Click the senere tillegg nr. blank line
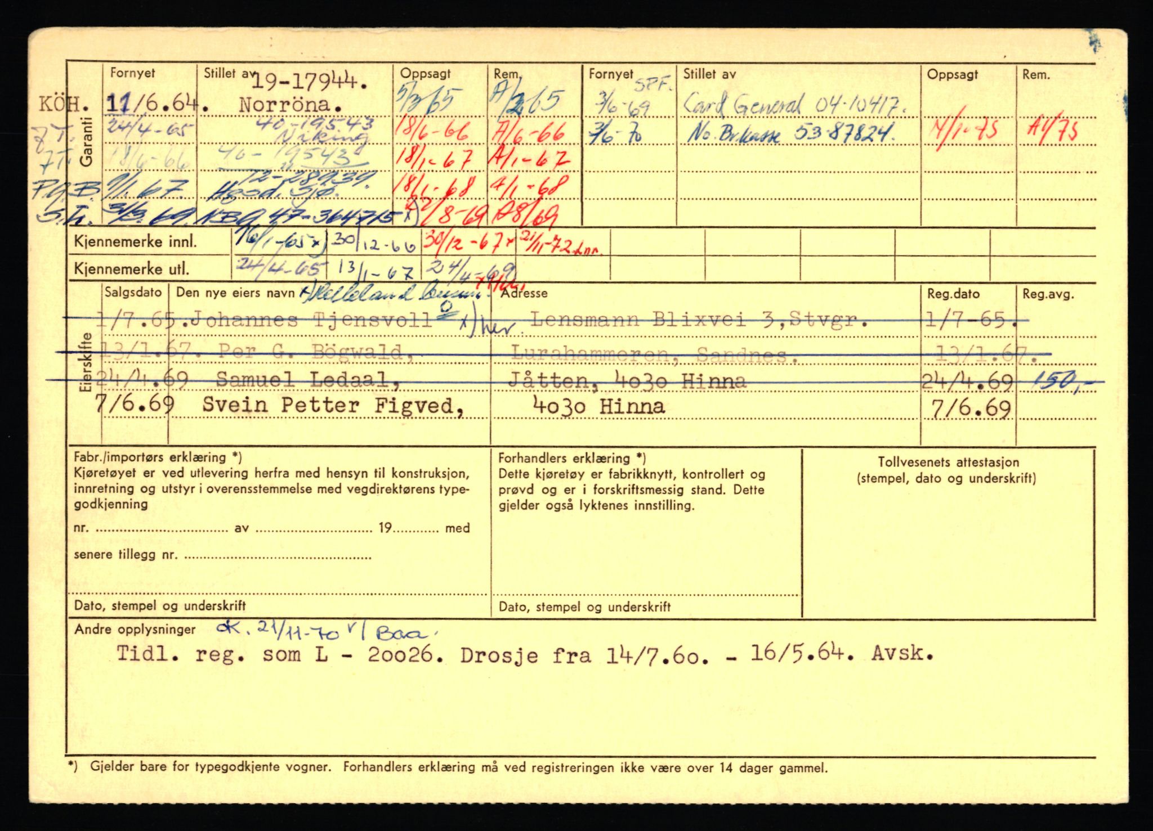The height and width of the screenshot is (831, 1153). (x=278, y=558)
